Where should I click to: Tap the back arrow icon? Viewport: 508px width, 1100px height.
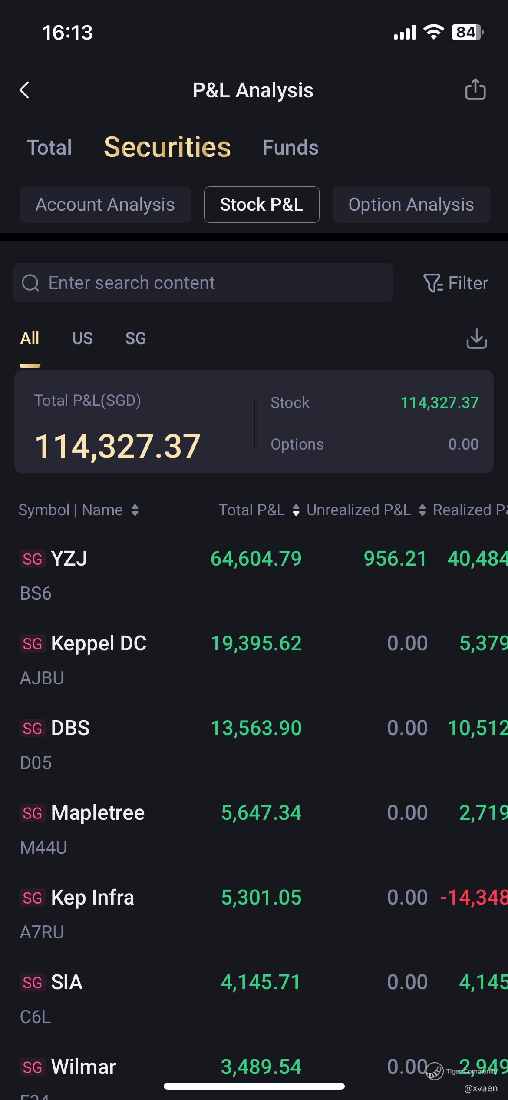click(x=25, y=90)
